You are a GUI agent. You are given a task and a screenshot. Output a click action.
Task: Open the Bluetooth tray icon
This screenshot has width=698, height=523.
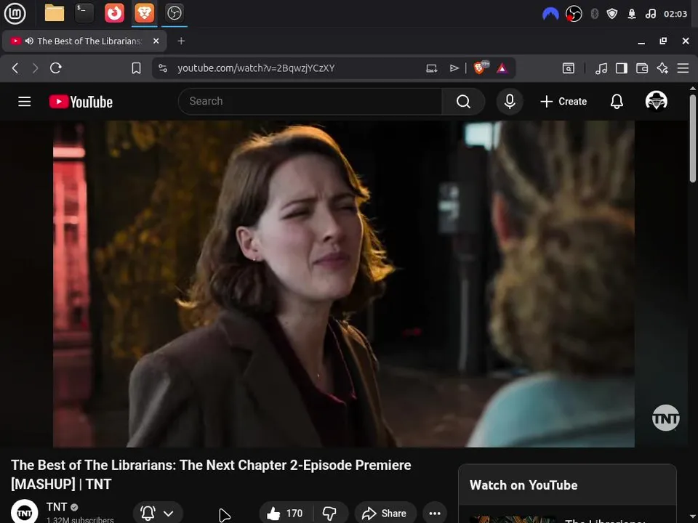[x=594, y=14]
